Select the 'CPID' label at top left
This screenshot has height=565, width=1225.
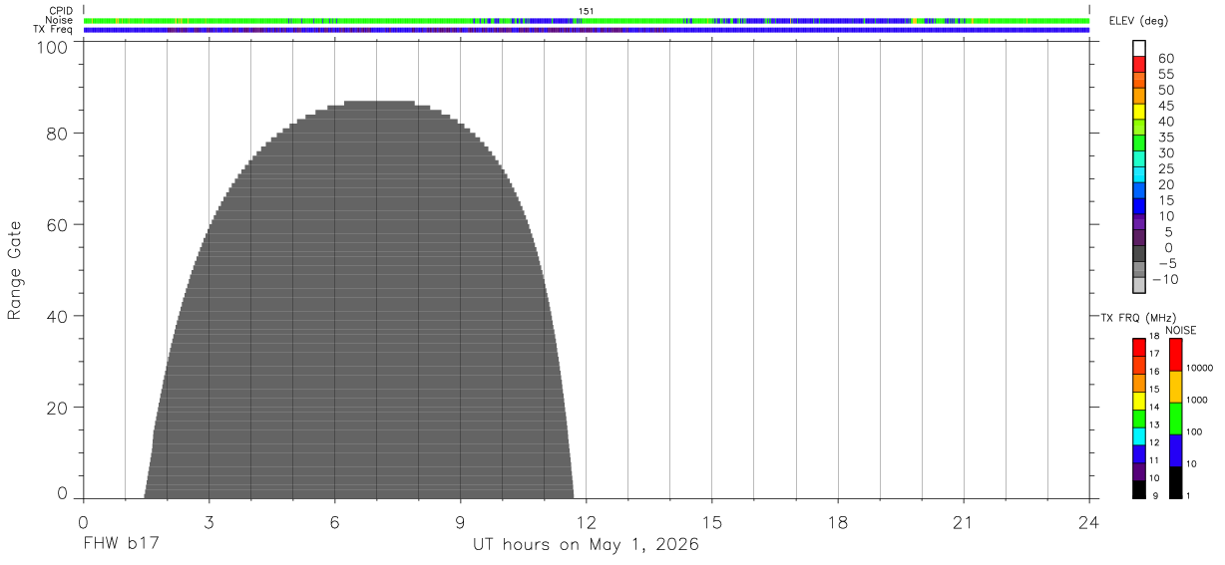coord(63,11)
